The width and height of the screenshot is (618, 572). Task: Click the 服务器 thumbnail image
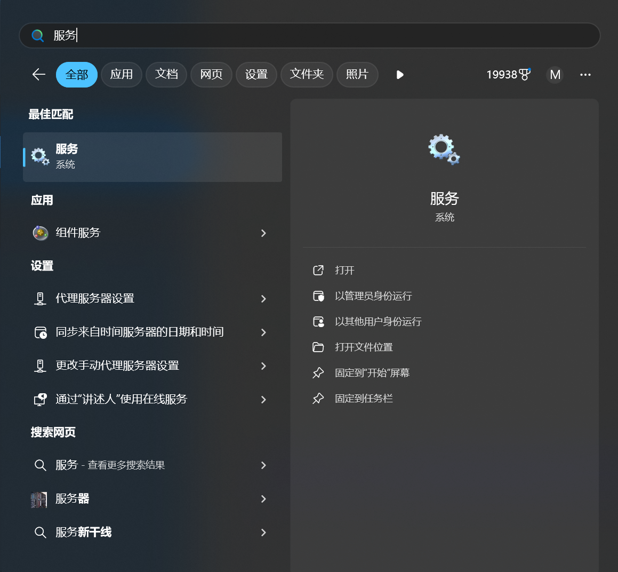point(39,499)
